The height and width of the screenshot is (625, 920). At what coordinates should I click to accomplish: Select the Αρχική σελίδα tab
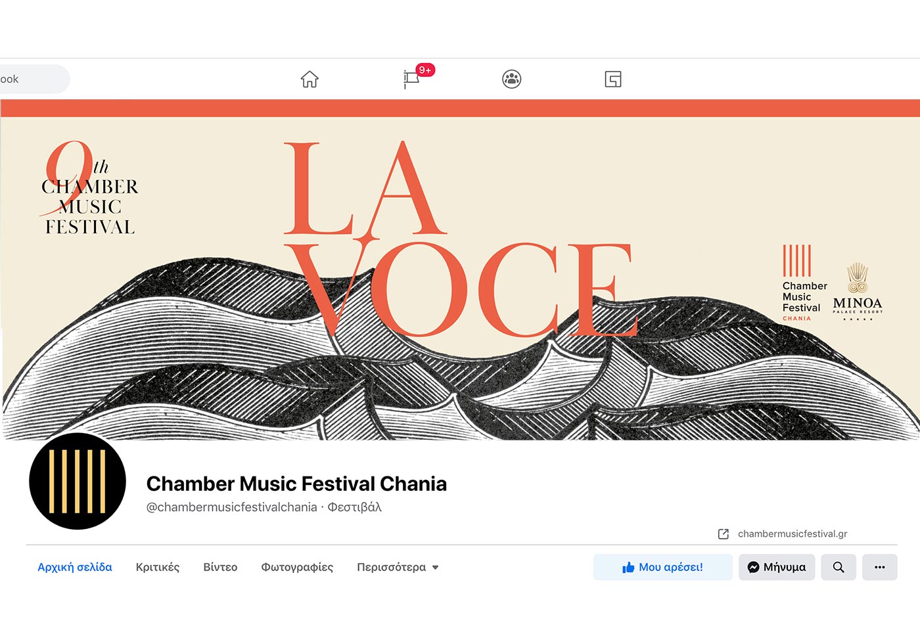click(x=75, y=567)
